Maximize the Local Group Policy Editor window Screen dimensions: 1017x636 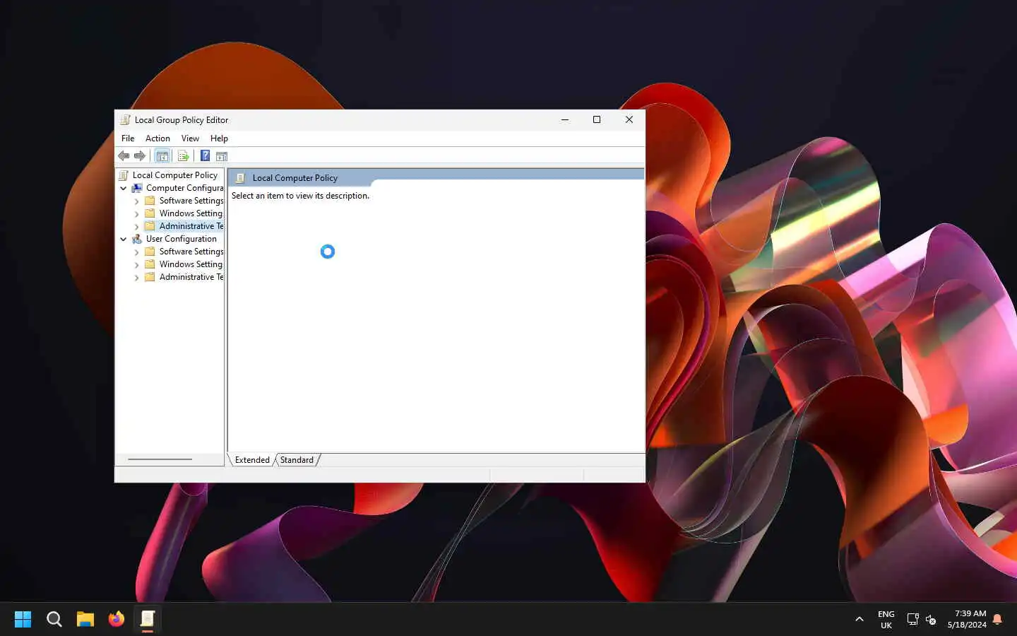(x=597, y=120)
